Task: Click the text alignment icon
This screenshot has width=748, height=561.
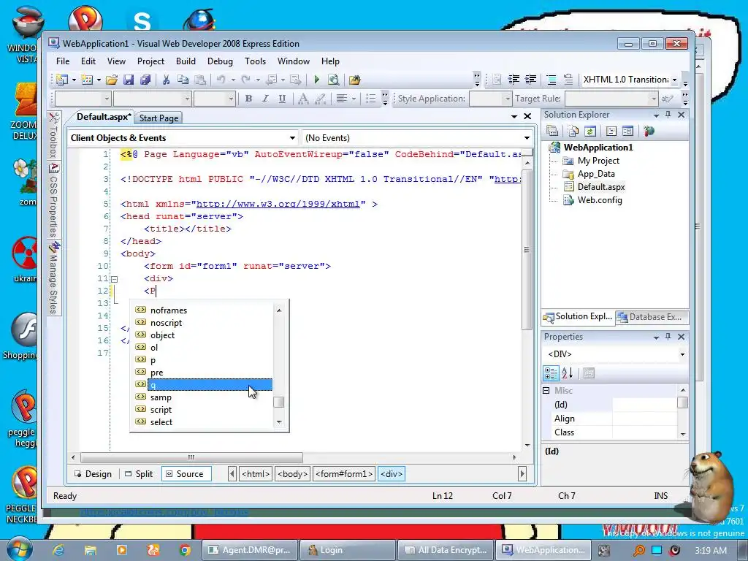Action: [342, 99]
